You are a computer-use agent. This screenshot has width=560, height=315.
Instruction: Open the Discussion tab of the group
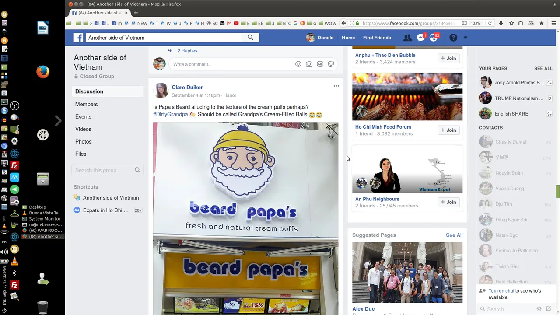[x=108, y=91]
